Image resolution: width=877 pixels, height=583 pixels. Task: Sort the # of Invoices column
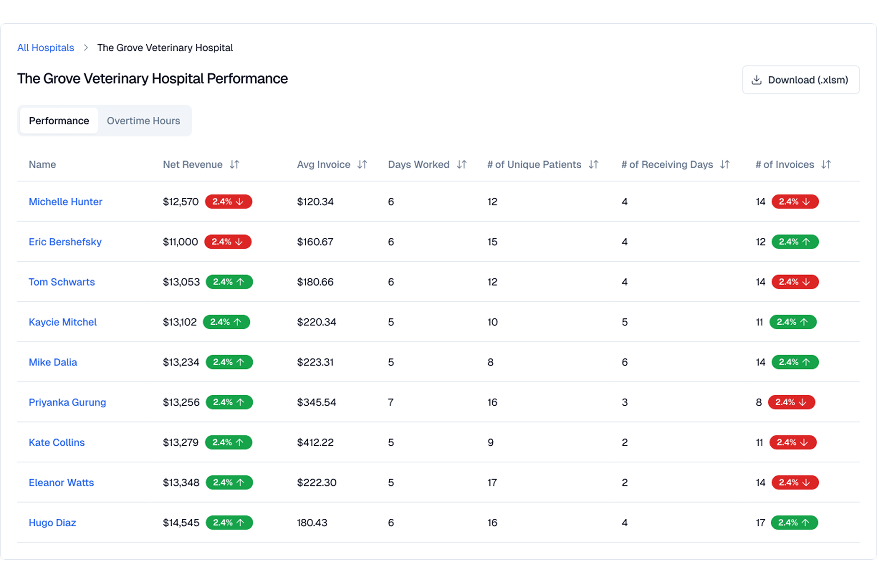(826, 164)
